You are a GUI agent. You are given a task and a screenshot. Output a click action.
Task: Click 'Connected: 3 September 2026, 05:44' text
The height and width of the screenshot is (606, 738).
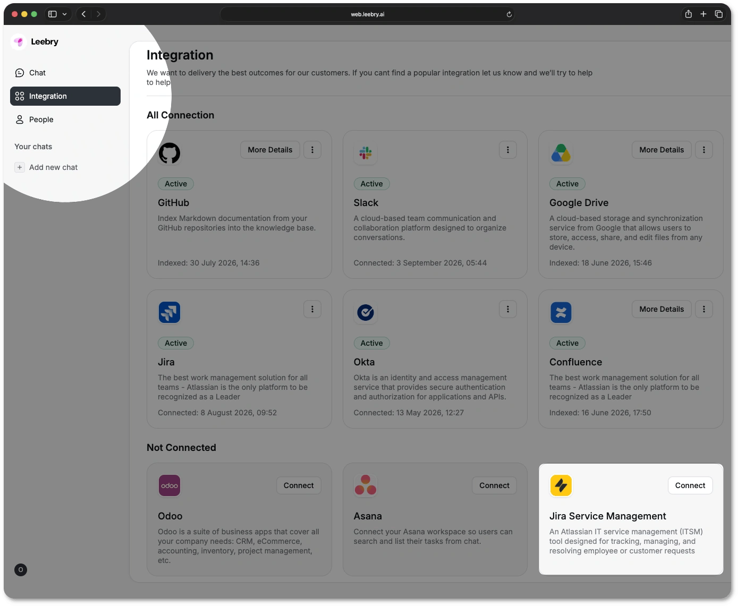coord(420,263)
